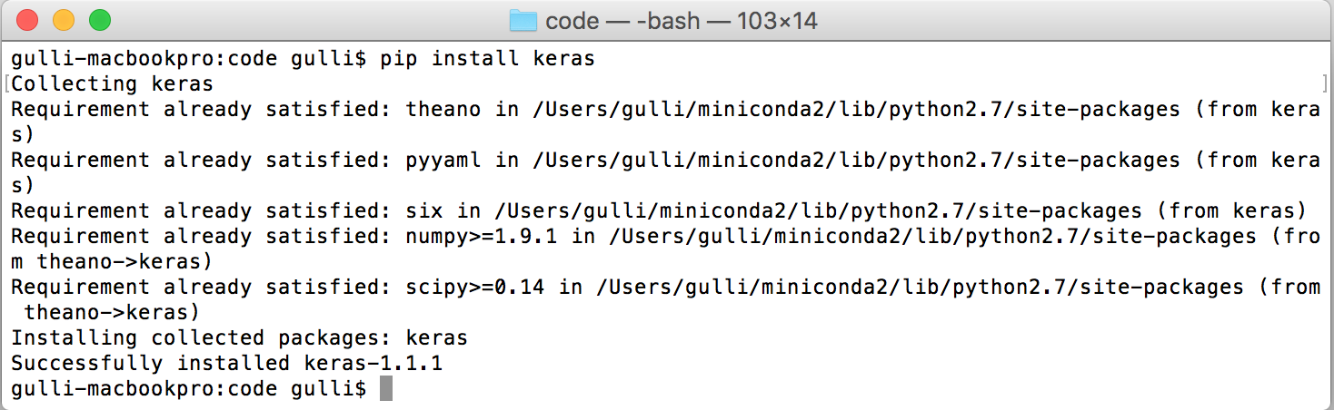
Task: Click the window title "code — -bash — 103×14"
Action: pos(681,20)
